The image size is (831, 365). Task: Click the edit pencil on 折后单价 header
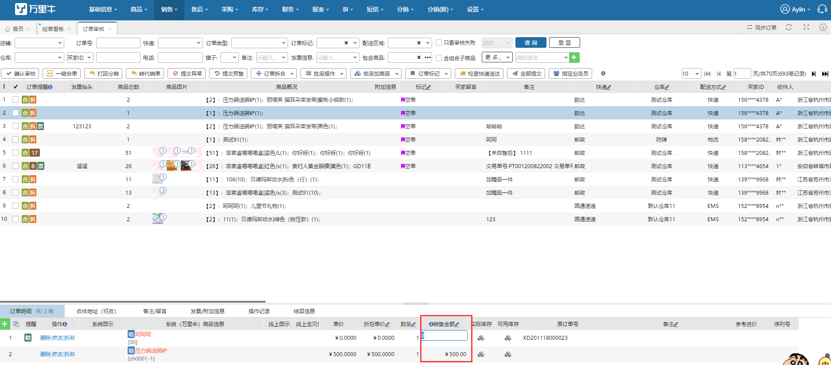pos(387,324)
